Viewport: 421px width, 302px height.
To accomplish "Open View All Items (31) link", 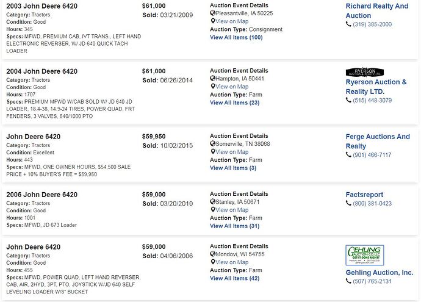I will [x=235, y=226].
